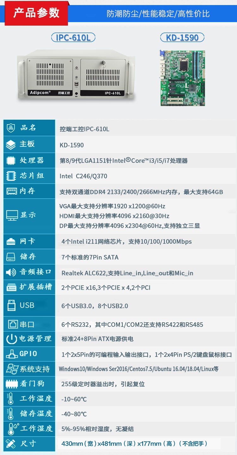
Task: Click the 系统支持 Windows logo icon
Action: pyautogui.click(x=12, y=369)
